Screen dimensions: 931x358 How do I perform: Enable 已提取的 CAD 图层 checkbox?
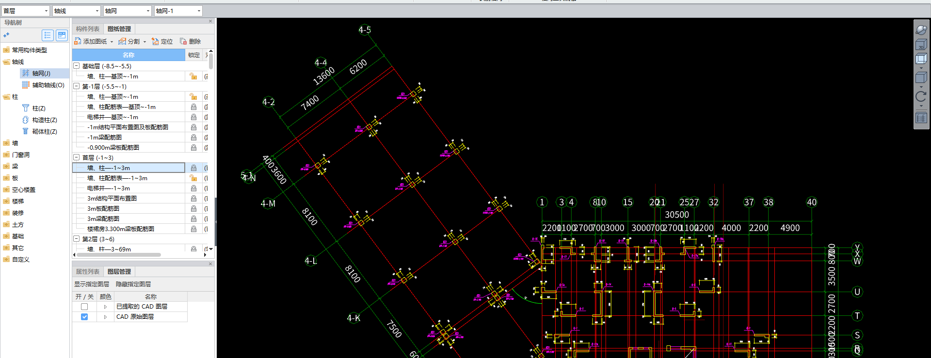pyautogui.click(x=84, y=307)
